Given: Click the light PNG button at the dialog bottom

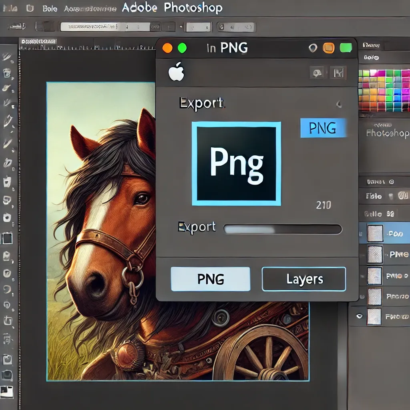Looking at the screenshot, I should click(x=211, y=279).
